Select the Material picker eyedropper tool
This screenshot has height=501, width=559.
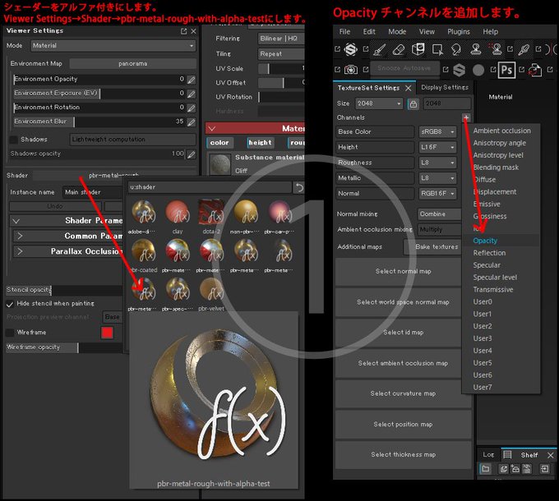524,49
